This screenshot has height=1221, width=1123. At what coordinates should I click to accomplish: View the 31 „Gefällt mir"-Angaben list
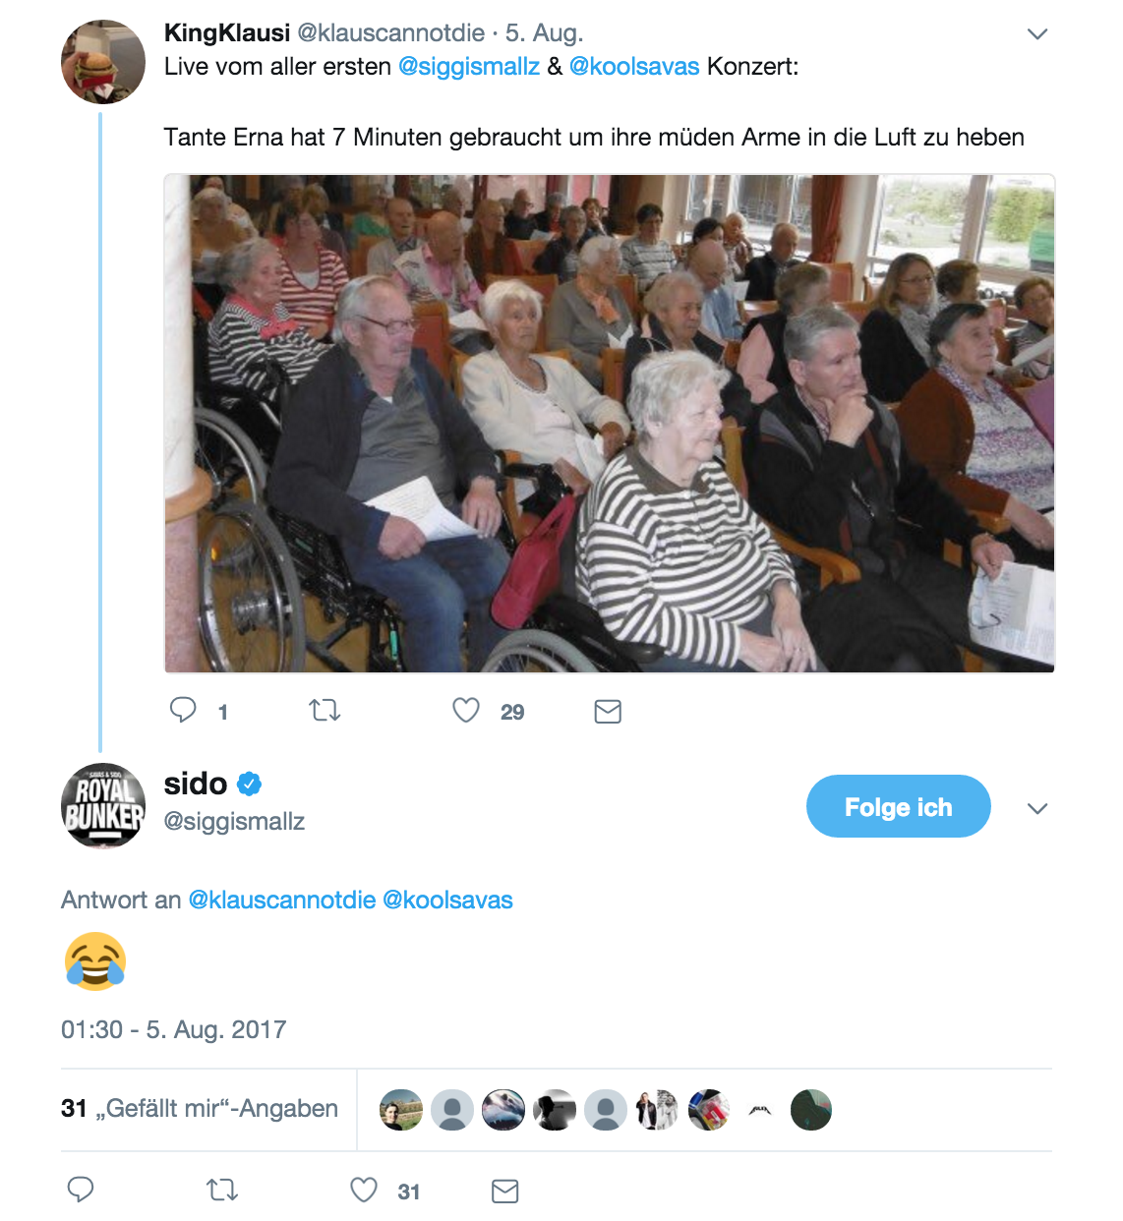point(200,1109)
